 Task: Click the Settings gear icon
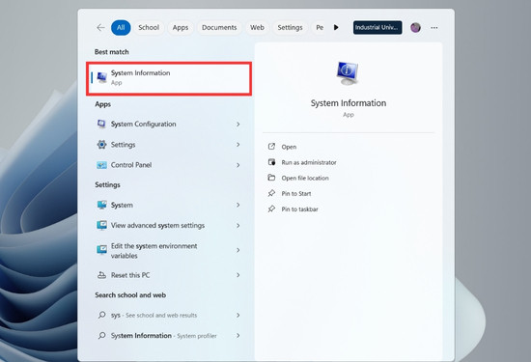pos(101,145)
